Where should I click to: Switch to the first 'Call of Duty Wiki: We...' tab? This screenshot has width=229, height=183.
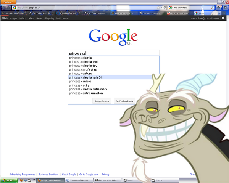tap(41, 13)
